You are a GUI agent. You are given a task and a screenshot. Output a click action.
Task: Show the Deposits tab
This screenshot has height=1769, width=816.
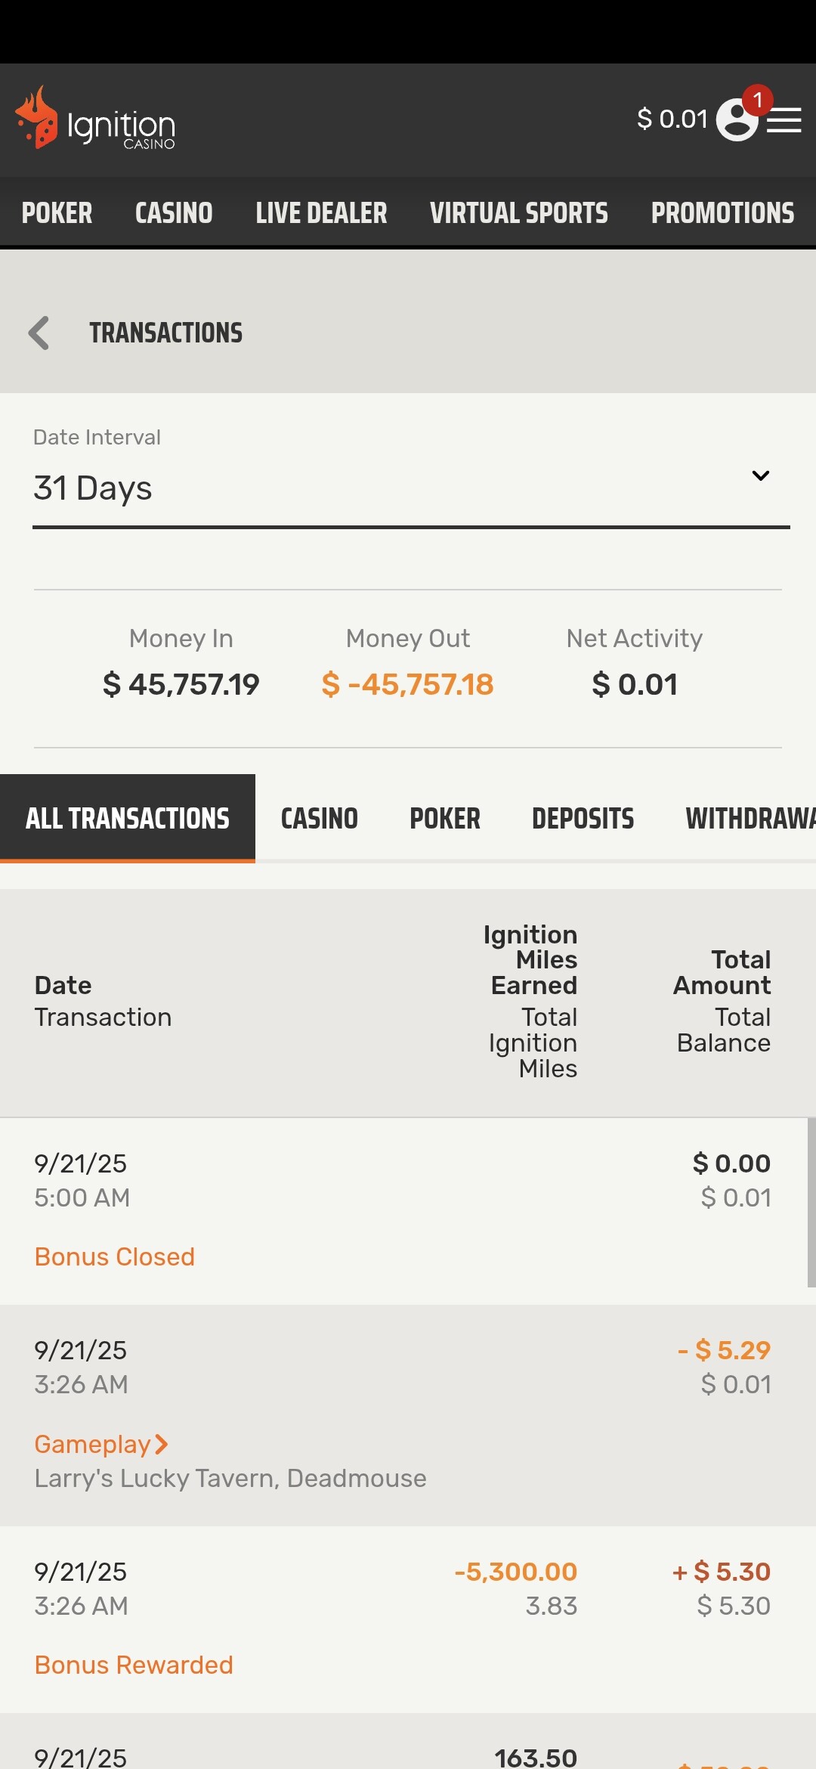pos(583,819)
